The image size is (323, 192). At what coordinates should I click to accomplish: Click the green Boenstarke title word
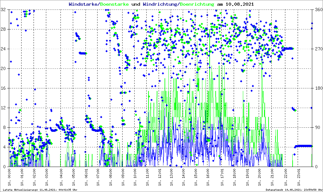click(114, 4)
